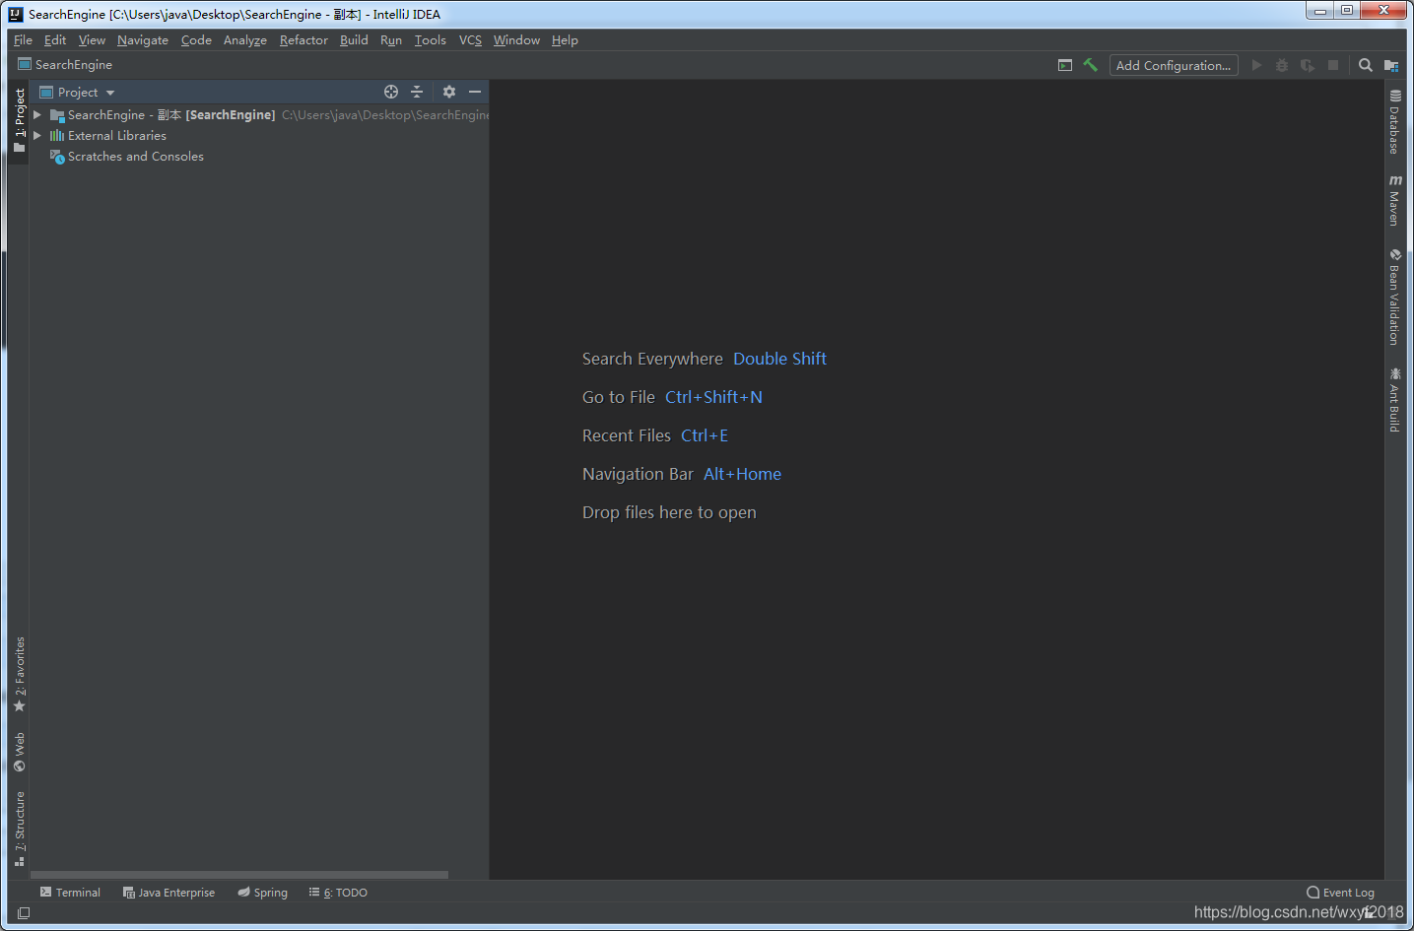The image size is (1414, 931).
Task: Click the Ctrl+Shift+N shortcut text
Action: coord(713,397)
